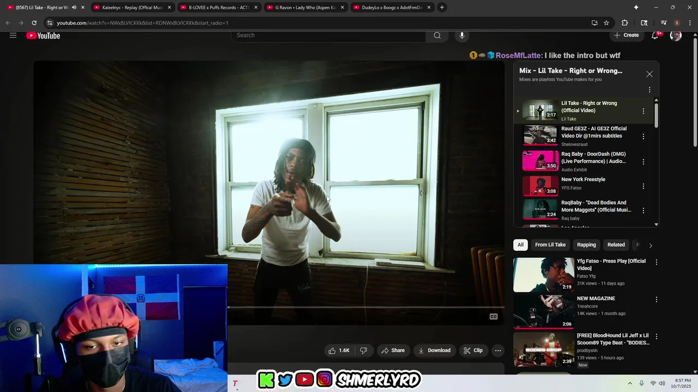This screenshot has height=392, width=698.
Task: Open Windows tray Wi-Fi icon
Action: [x=653, y=383]
